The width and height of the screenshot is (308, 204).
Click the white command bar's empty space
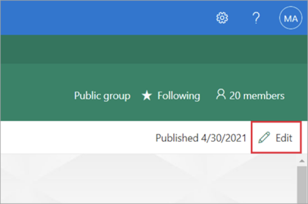pos(72,138)
